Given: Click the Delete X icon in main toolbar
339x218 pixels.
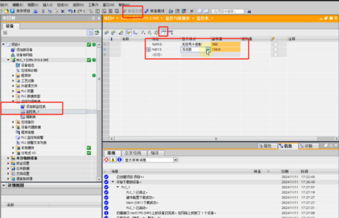Looking at the screenshot, I should 63,11.
